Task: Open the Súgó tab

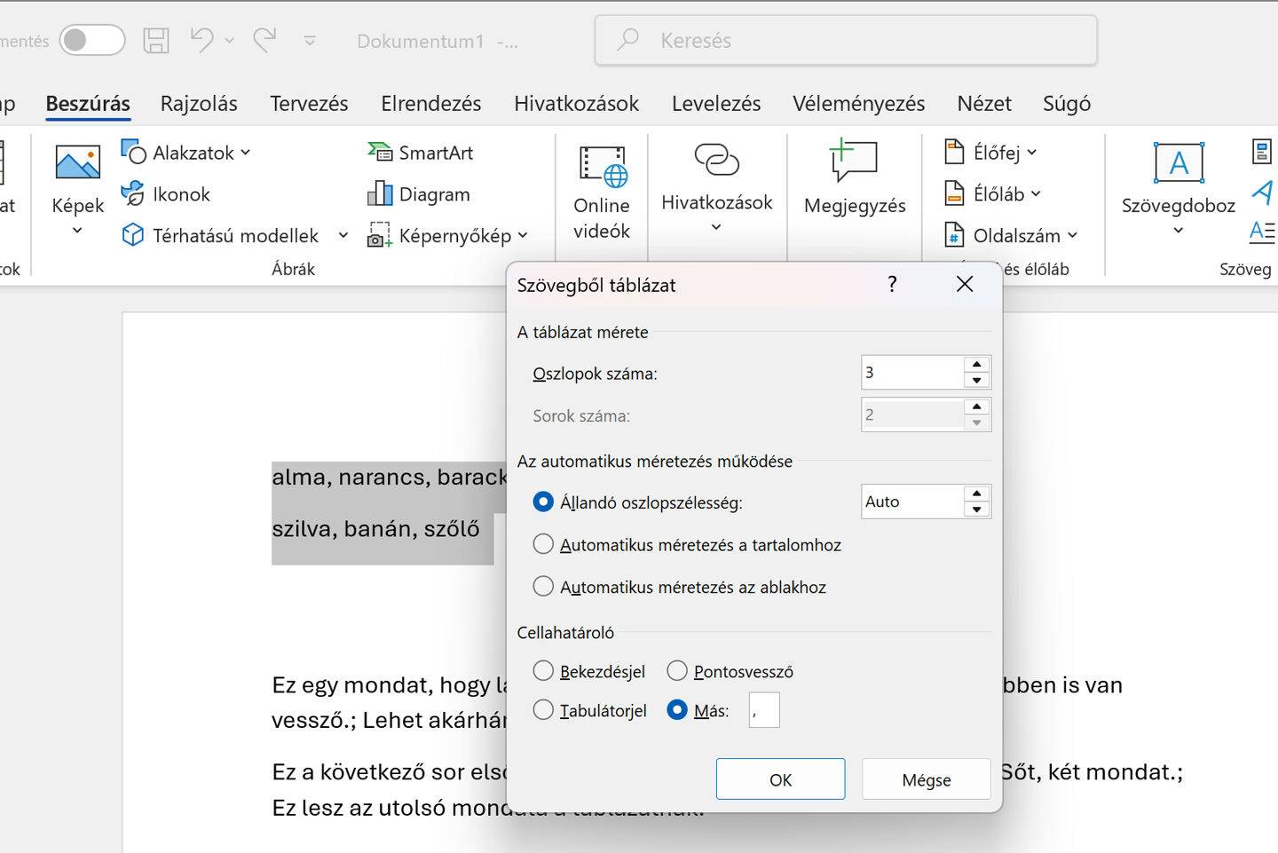Action: (x=1067, y=104)
